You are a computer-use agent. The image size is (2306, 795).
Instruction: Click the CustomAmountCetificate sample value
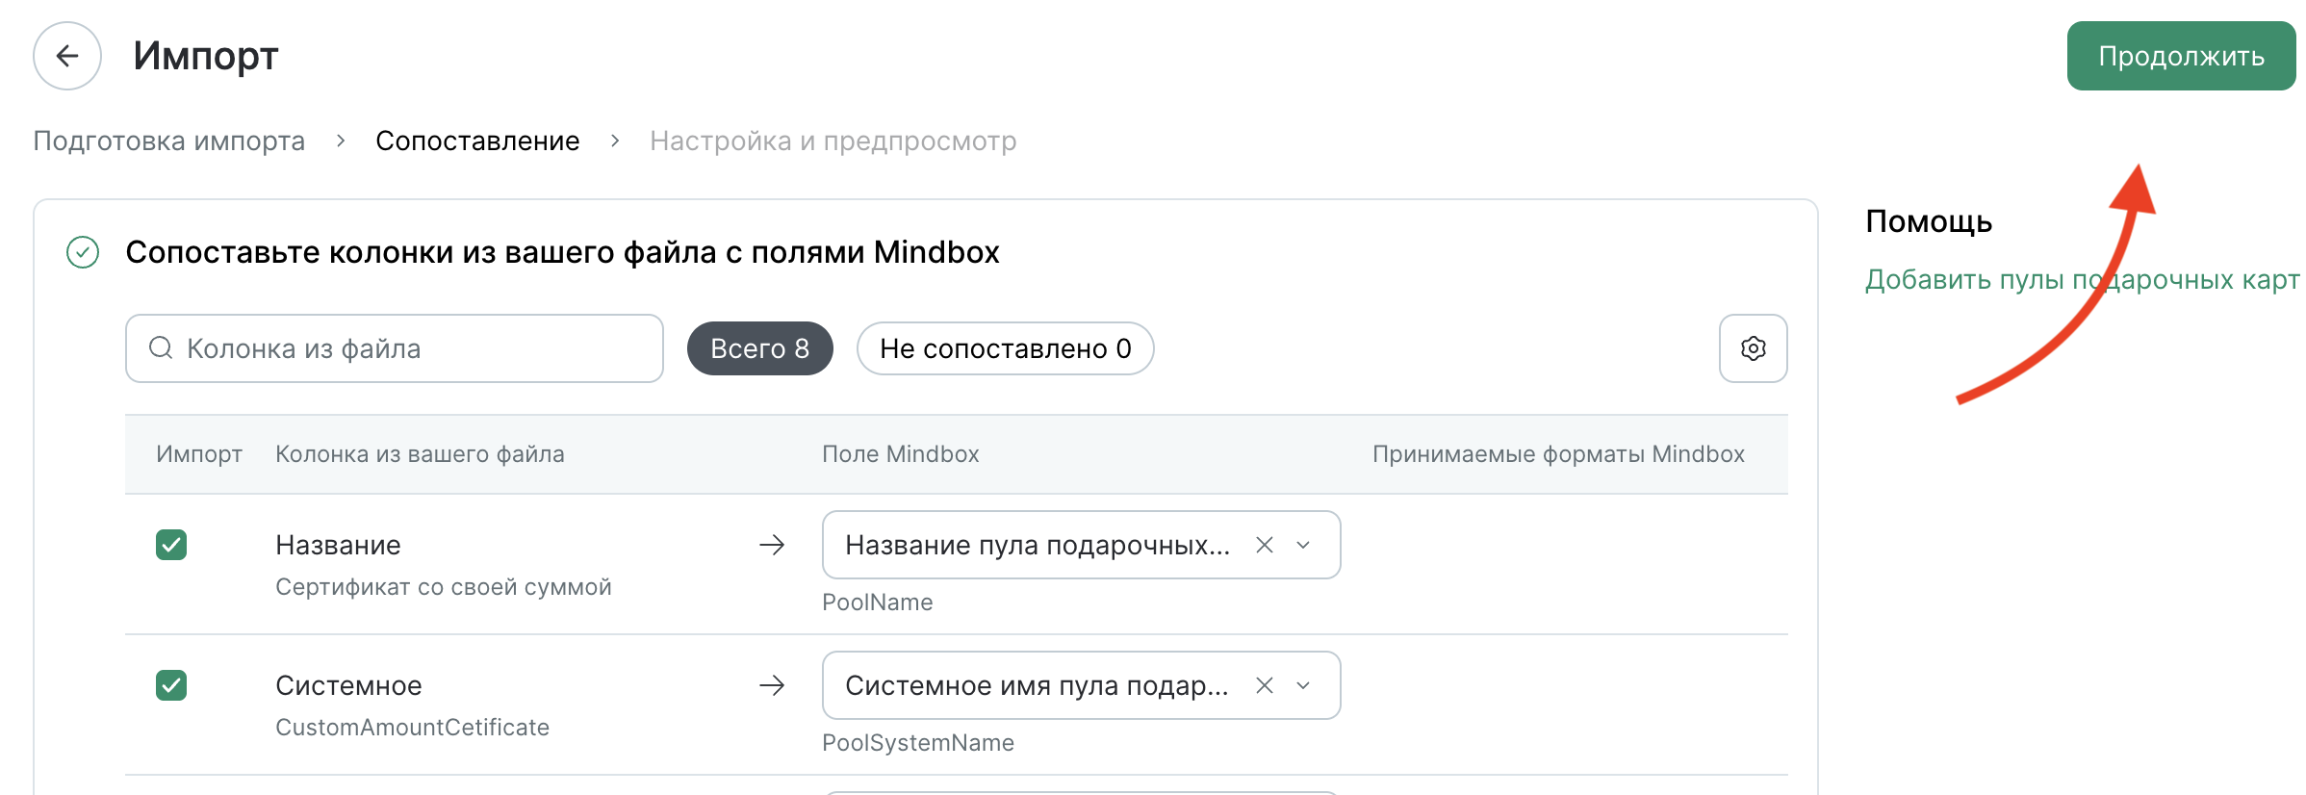point(412,728)
